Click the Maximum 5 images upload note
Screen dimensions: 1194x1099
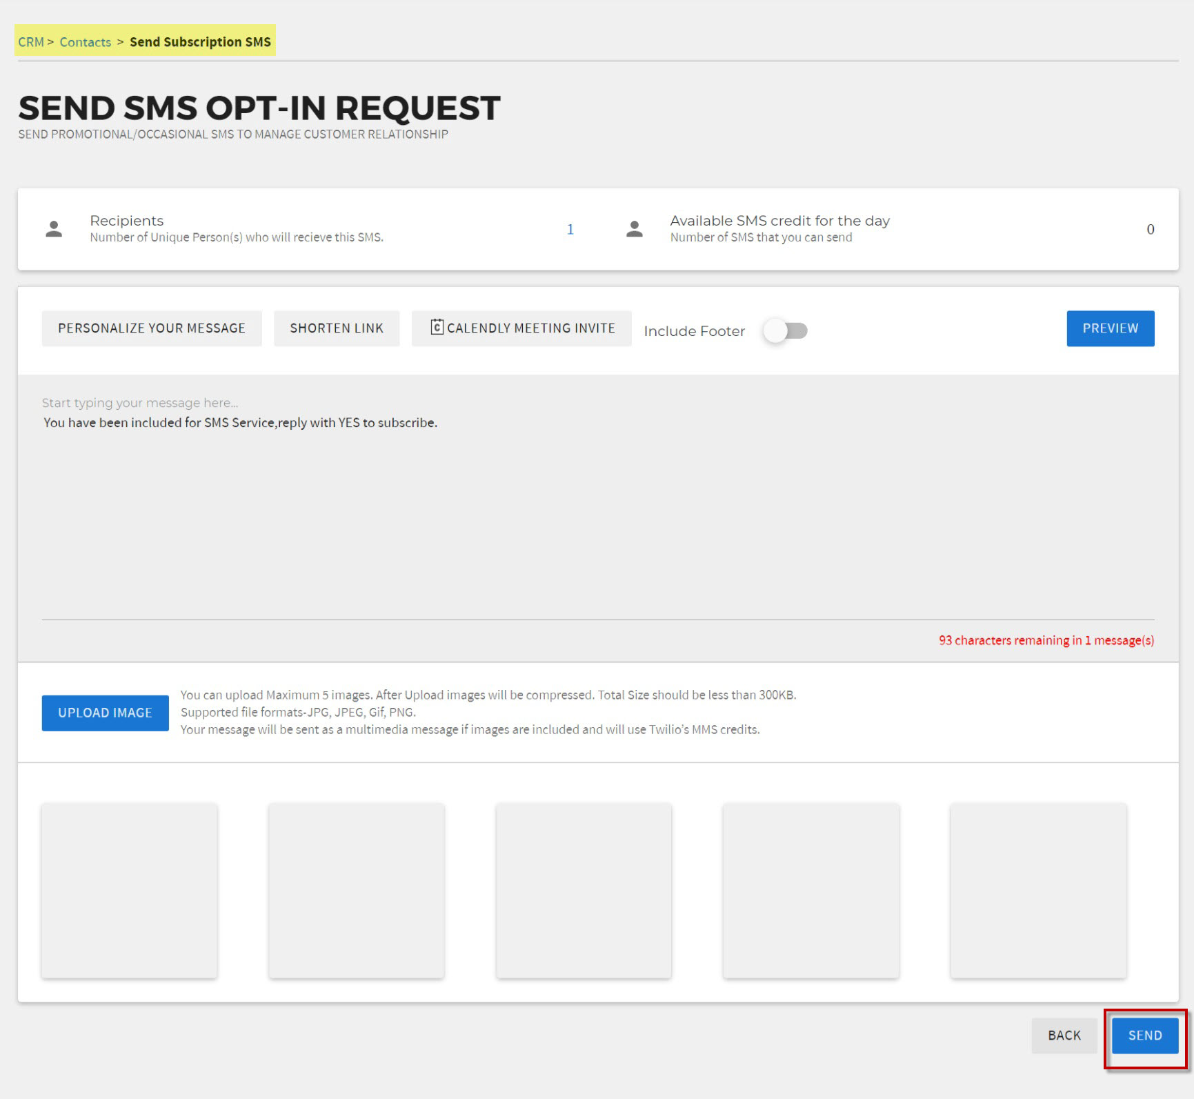coord(488,695)
